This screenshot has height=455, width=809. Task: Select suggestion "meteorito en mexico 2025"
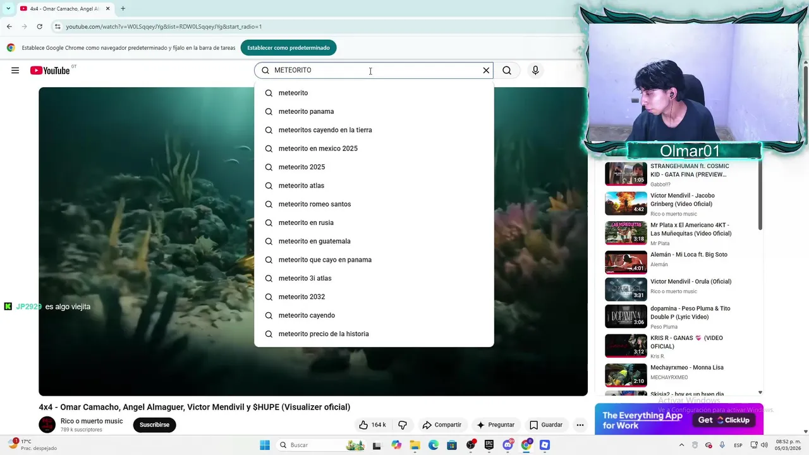(374, 149)
